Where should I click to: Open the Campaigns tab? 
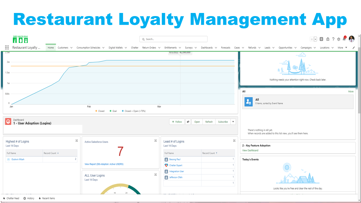[306, 48]
